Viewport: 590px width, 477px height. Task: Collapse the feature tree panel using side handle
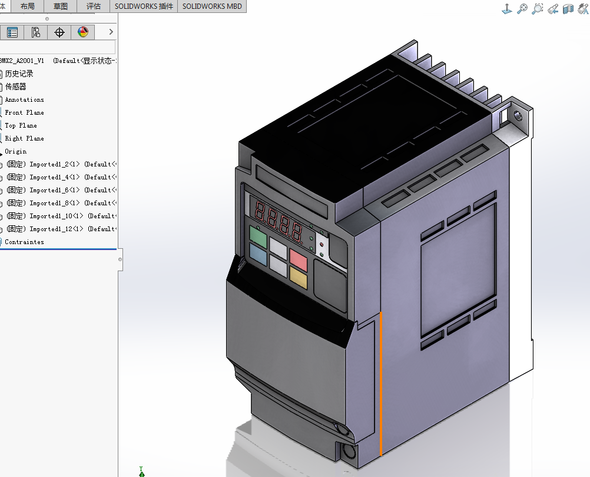[x=120, y=259]
